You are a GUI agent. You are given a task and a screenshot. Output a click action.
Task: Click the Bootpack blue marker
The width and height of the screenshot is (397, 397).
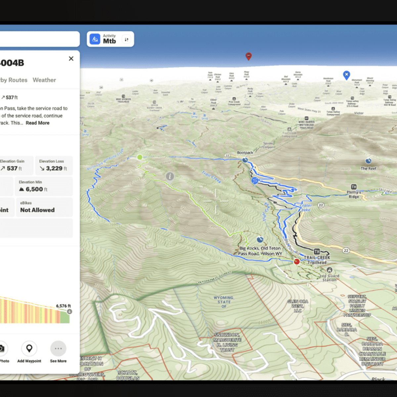(x=245, y=160)
